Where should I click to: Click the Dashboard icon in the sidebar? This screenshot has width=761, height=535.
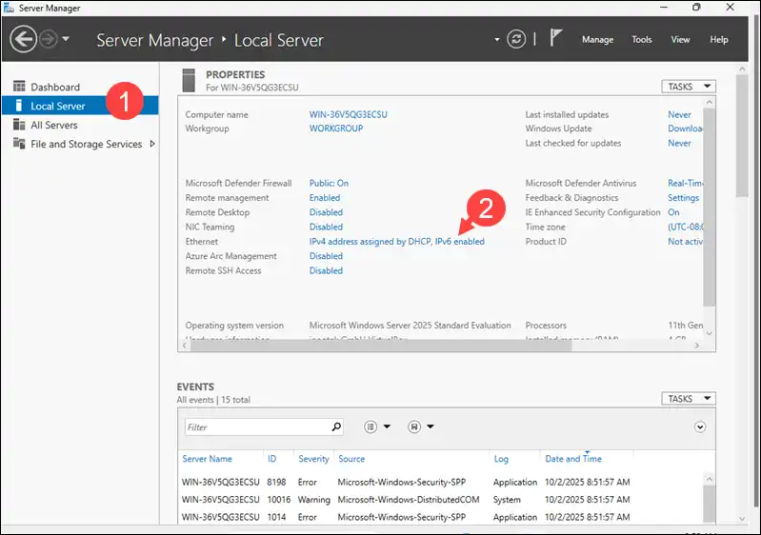pyautogui.click(x=19, y=87)
